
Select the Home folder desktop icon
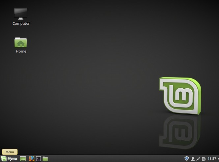[21, 45]
